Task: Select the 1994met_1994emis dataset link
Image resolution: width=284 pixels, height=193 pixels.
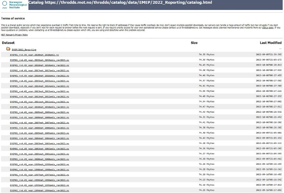Action: pos(39,190)
